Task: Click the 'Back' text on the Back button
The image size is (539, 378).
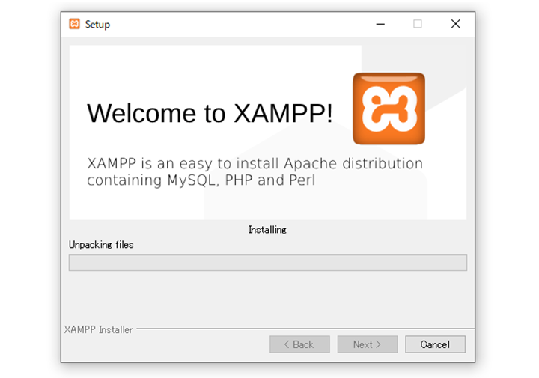Action: 303,344
